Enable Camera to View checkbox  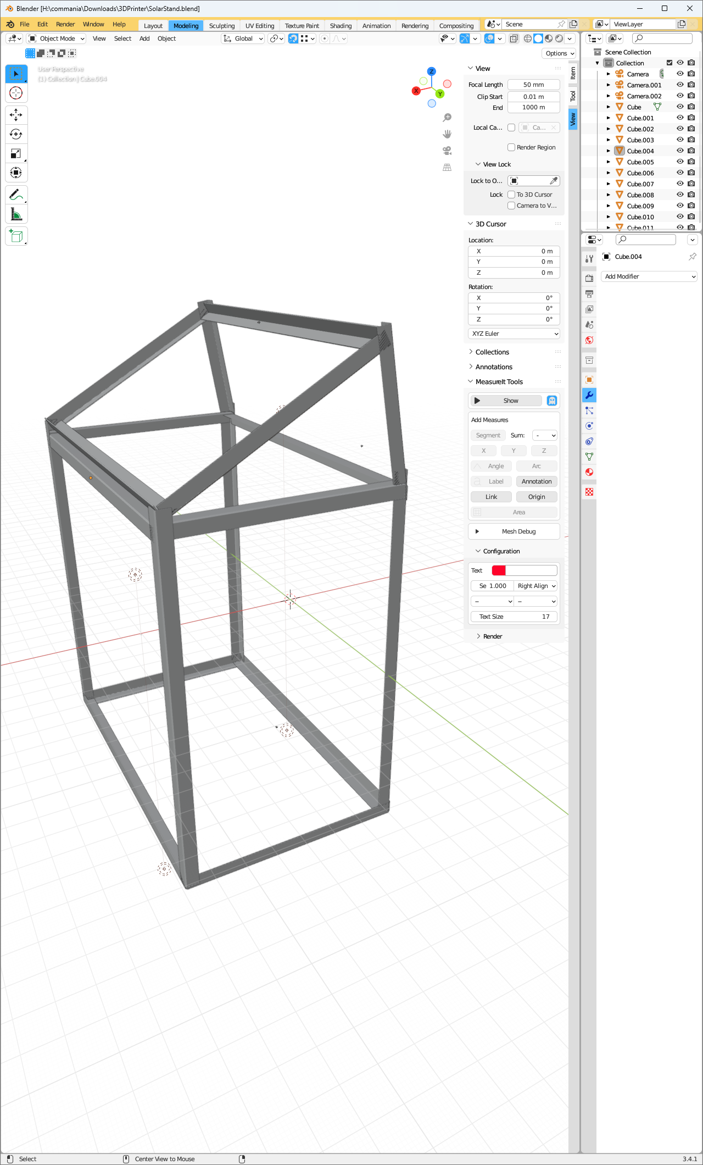click(x=511, y=206)
